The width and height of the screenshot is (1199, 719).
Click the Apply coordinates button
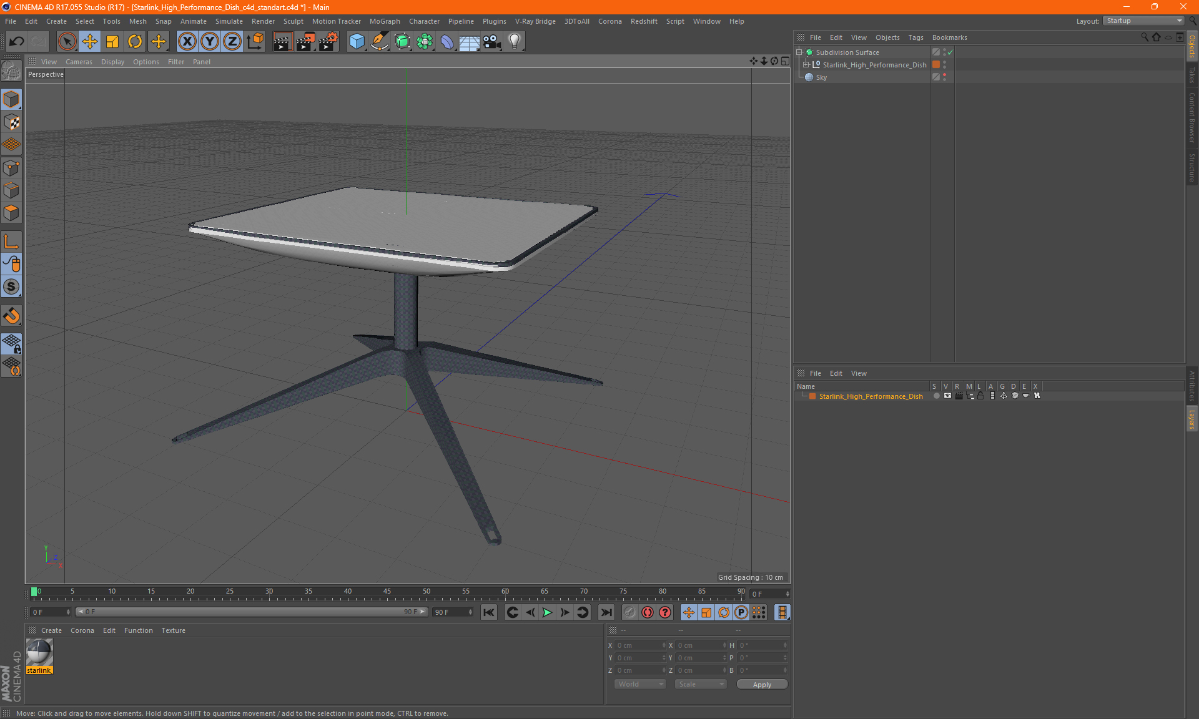pyautogui.click(x=762, y=685)
